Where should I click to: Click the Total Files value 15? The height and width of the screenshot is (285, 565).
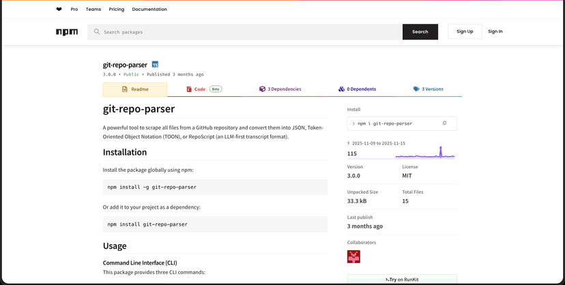coord(405,201)
